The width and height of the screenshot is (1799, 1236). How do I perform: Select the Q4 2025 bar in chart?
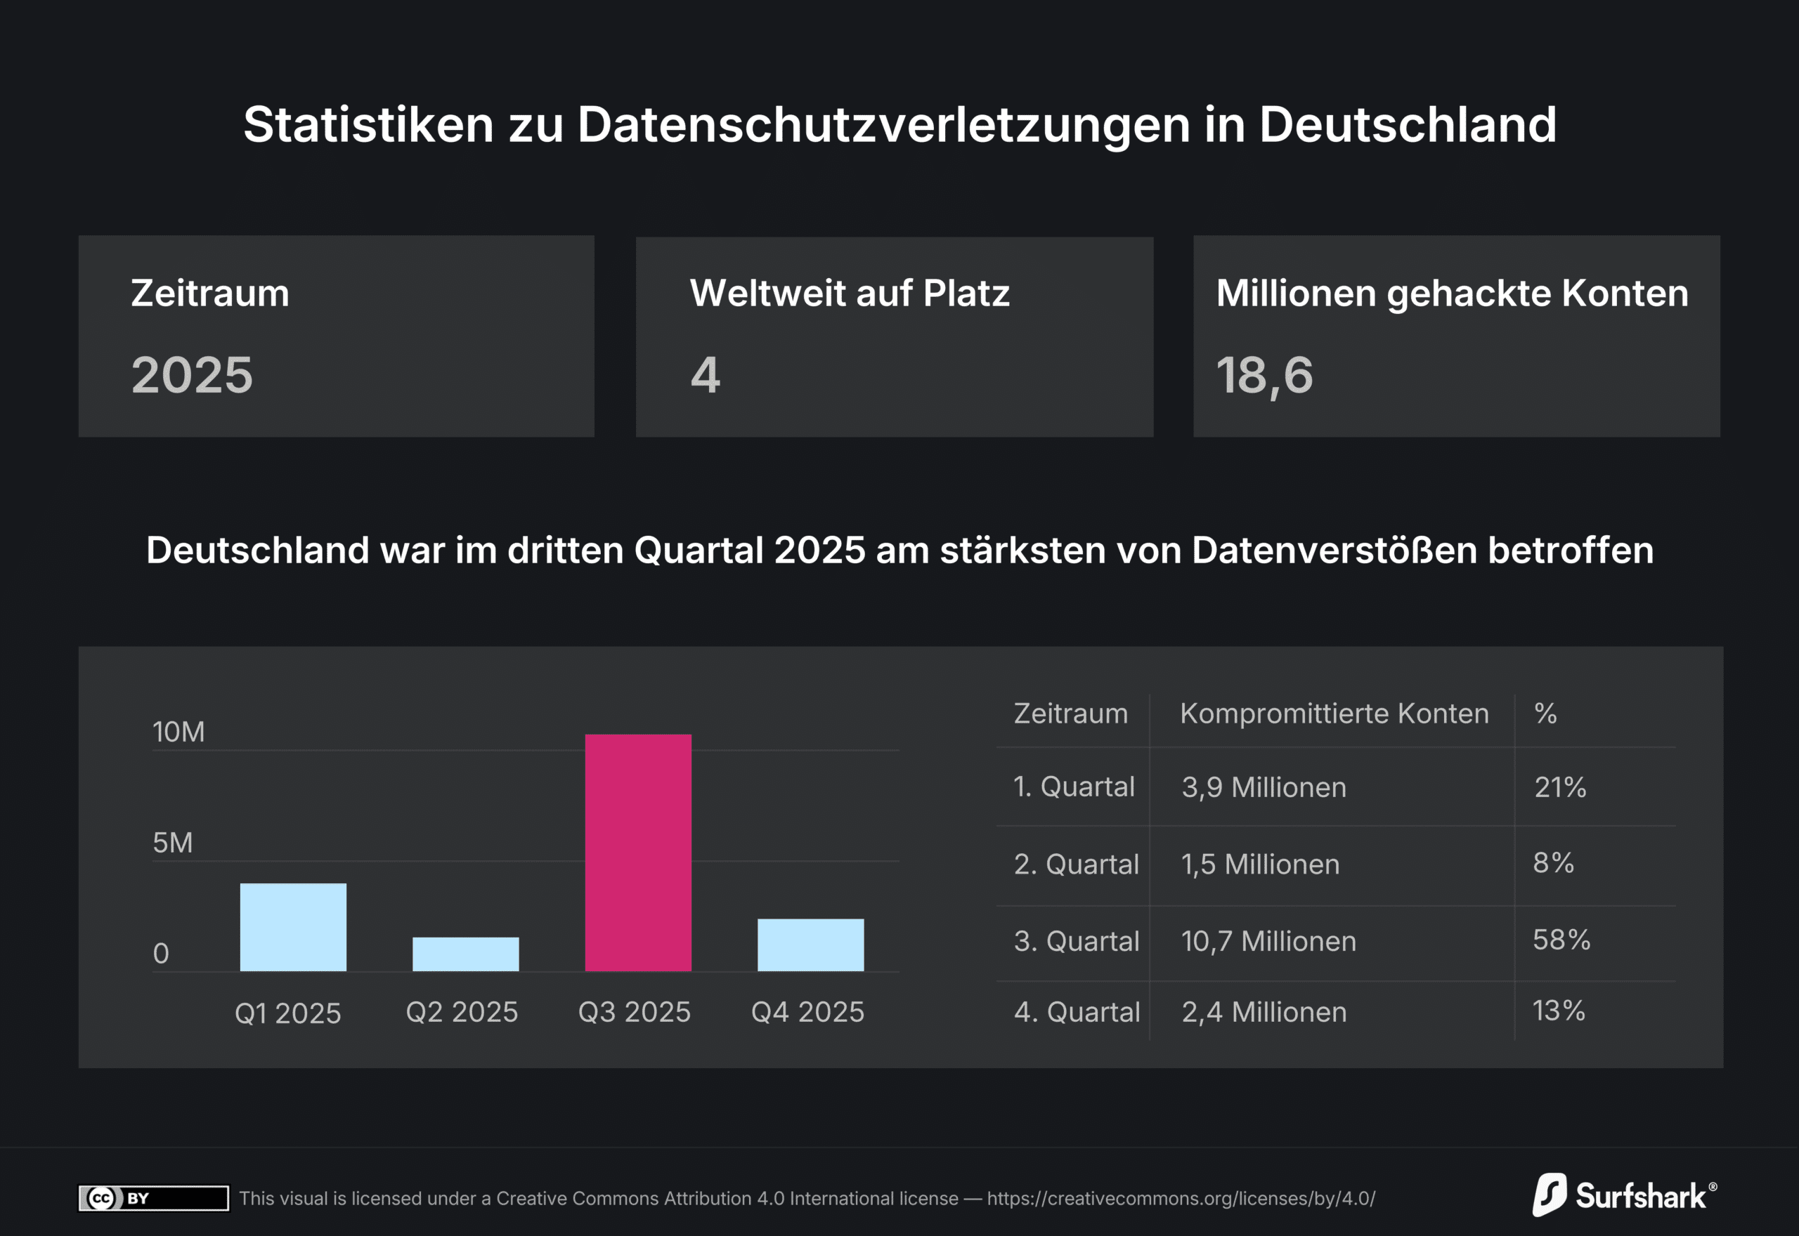pyautogui.click(x=810, y=945)
